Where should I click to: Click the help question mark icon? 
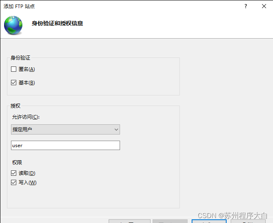point(246,6)
